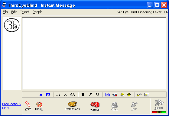The width and height of the screenshot is (169, 116).
Task: Start a Video webcam session
Action: [114, 106]
